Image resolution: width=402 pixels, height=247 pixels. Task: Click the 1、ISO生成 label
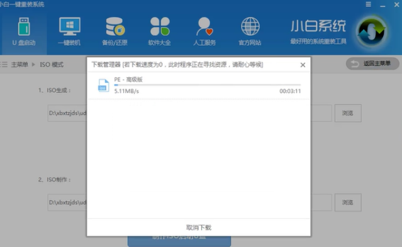tap(55, 91)
